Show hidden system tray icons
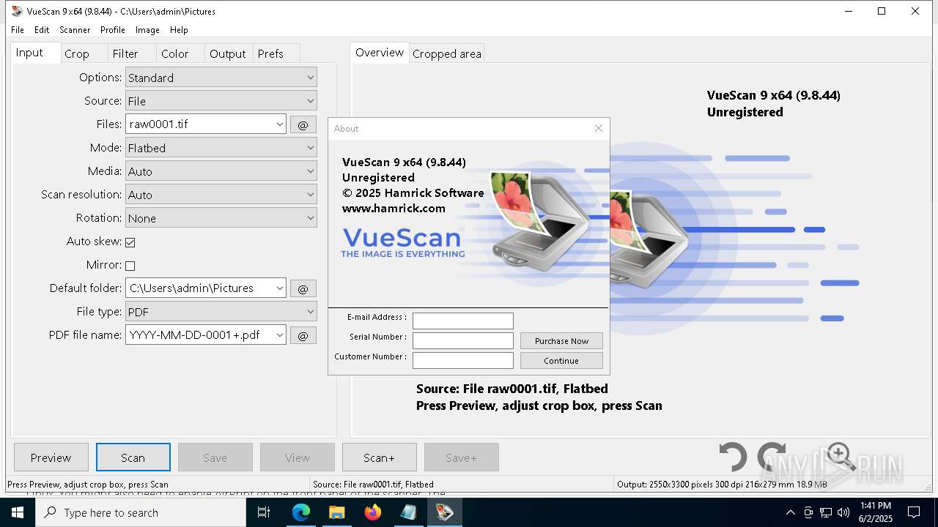 click(x=790, y=512)
